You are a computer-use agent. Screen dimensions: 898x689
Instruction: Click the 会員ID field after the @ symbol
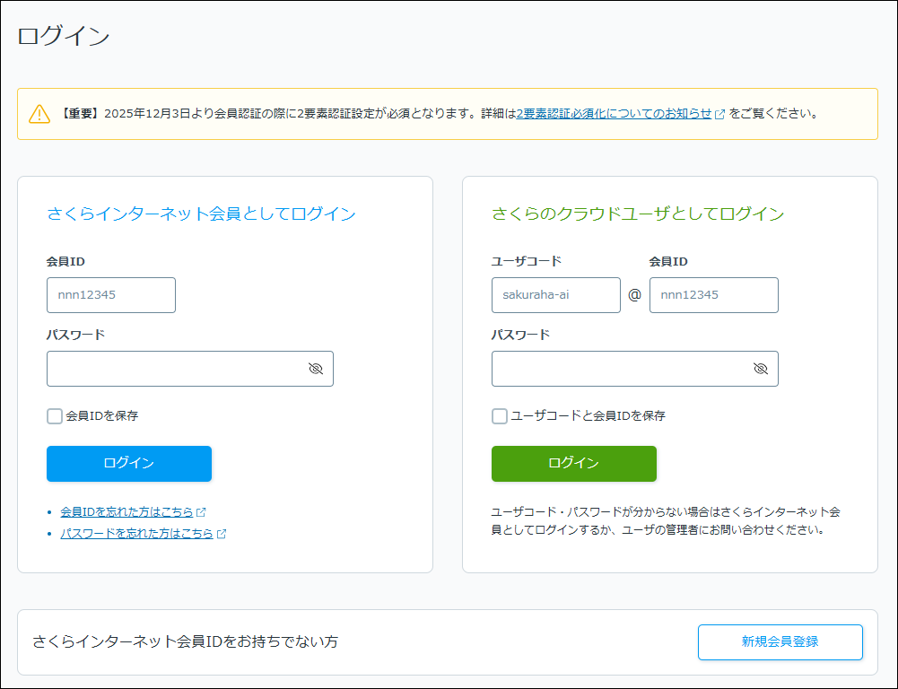(713, 295)
